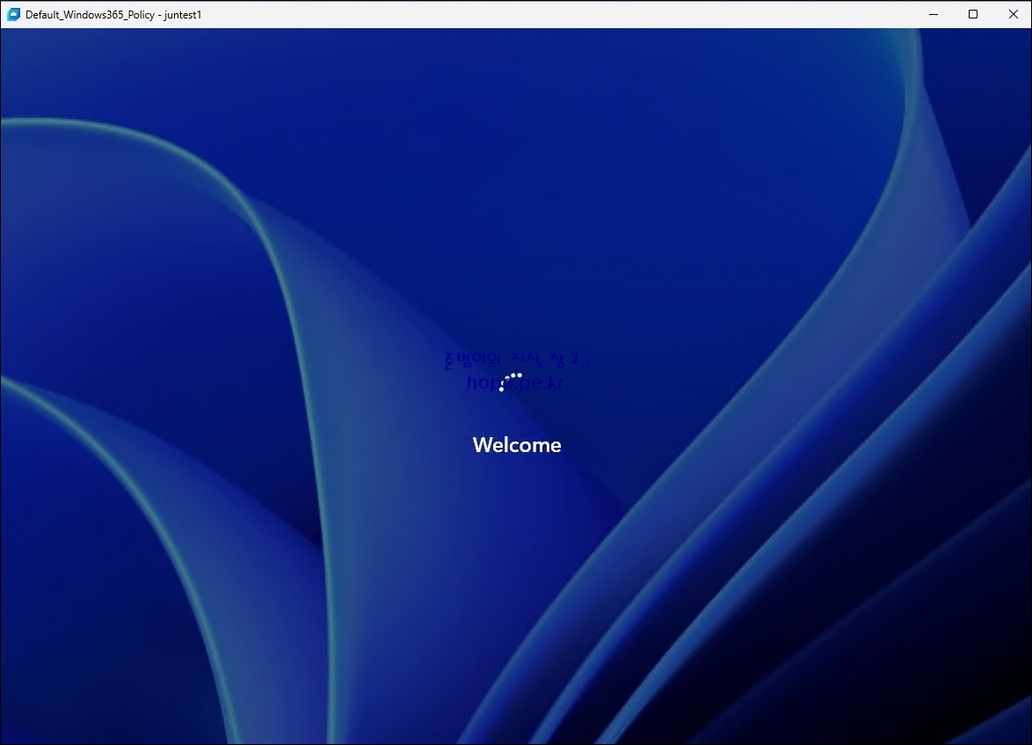Minimize the Default_Windows365_Policy window
The image size is (1032, 745).
click(x=934, y=14)
